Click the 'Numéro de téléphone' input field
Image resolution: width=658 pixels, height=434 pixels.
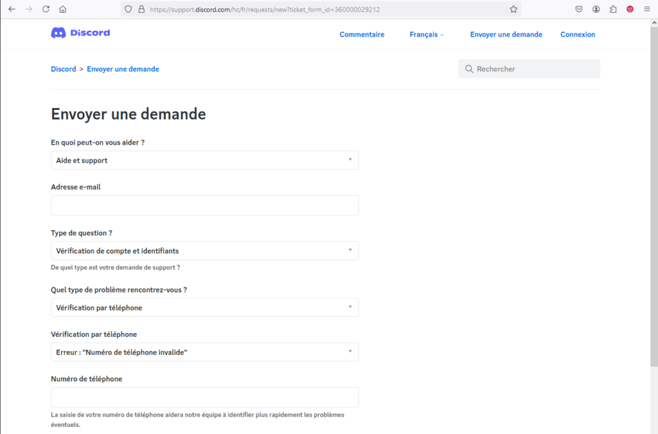click(x=204, y=397)
